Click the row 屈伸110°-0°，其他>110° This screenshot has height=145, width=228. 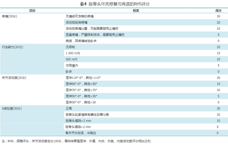(146, 78)
